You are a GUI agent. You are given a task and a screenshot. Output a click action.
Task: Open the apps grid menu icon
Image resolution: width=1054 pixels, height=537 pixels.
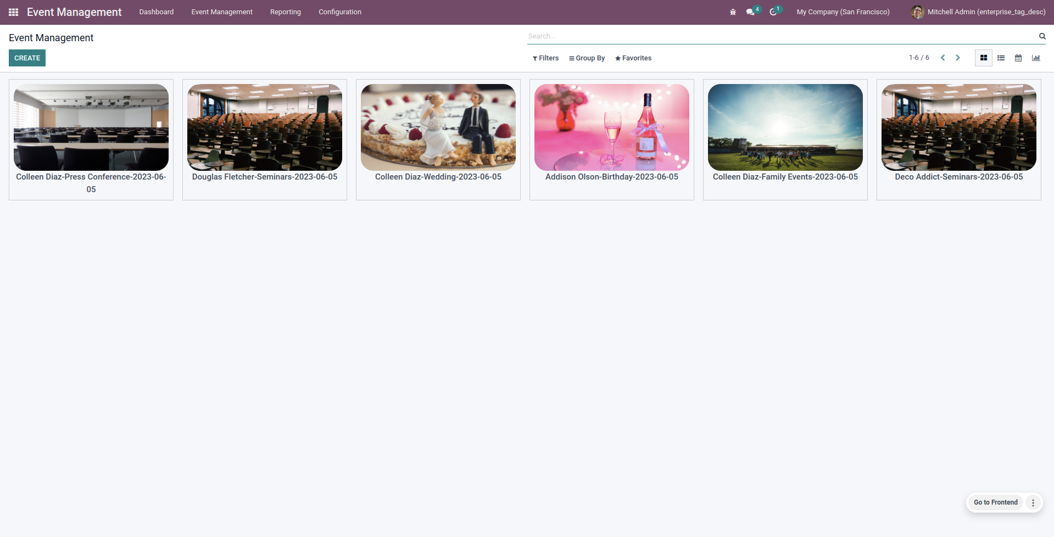tap(14, 12)
